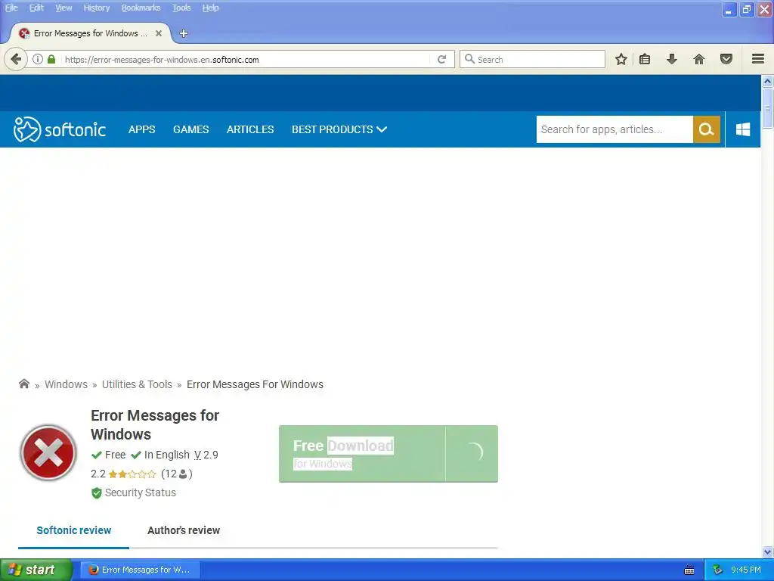Select the Error Messages for Windows browser tab
This screenshot has height=581, width=774.
point(91,33)
